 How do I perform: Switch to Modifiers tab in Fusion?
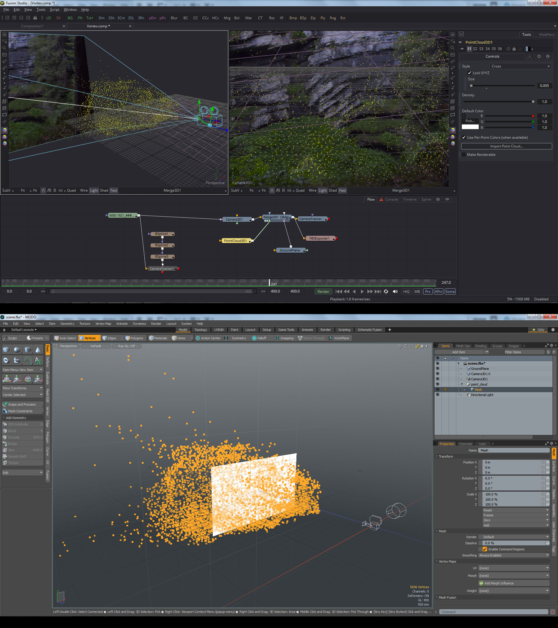[x=547, y=34]
